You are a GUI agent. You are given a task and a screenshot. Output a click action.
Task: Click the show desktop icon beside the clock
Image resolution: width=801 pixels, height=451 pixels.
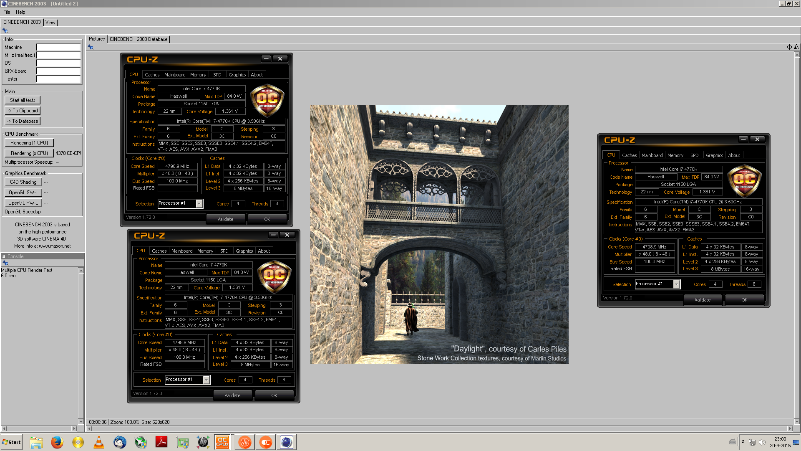pyautogui.click(x=796, y=442)
